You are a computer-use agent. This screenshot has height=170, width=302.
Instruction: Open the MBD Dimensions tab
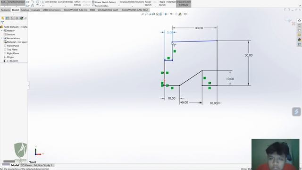[51, 10]
